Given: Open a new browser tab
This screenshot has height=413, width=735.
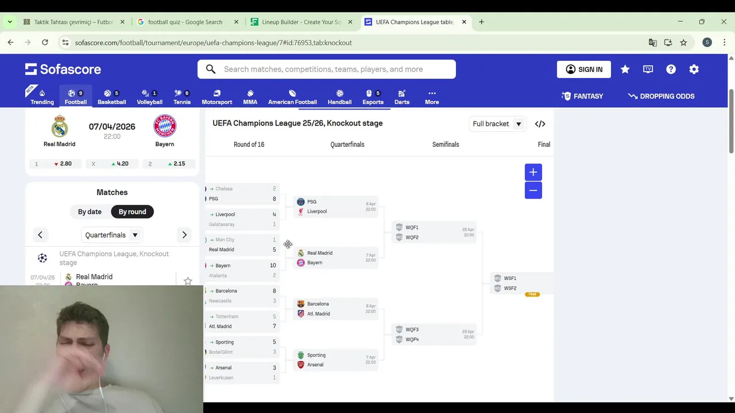Looking at the screenshot, I should 481,22.
